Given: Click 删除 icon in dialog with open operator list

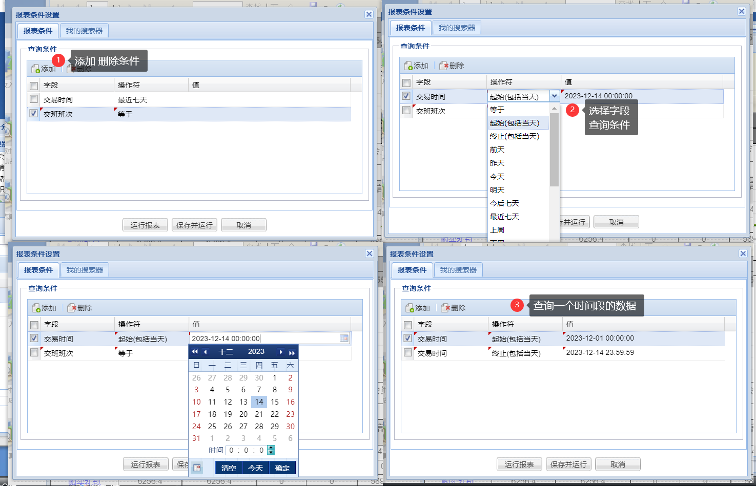Looking at the screenshot, I should 444,66.
